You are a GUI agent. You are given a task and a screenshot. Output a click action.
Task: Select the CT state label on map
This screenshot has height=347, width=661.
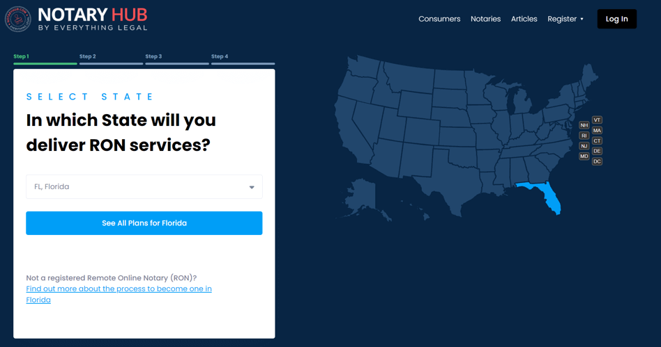(597, 141)
